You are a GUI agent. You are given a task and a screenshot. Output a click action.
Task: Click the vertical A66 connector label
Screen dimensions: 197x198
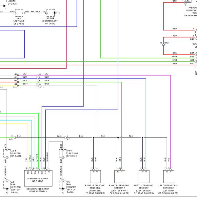[x=5, y=161]
